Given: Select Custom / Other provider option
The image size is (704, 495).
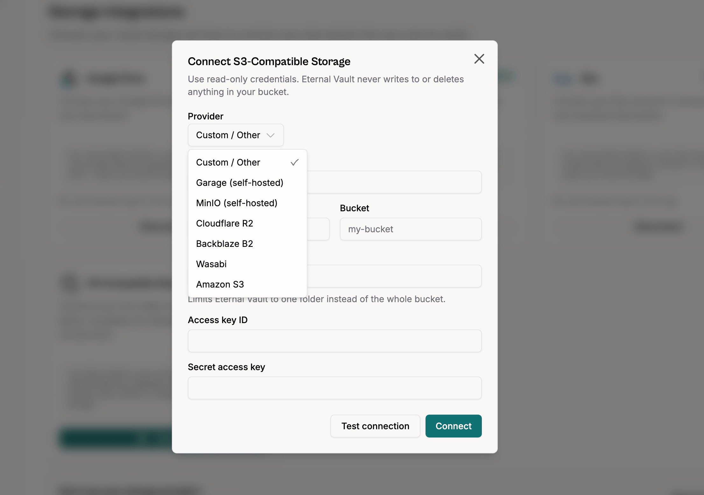Looking at the screenshot, I should [247, 162].
